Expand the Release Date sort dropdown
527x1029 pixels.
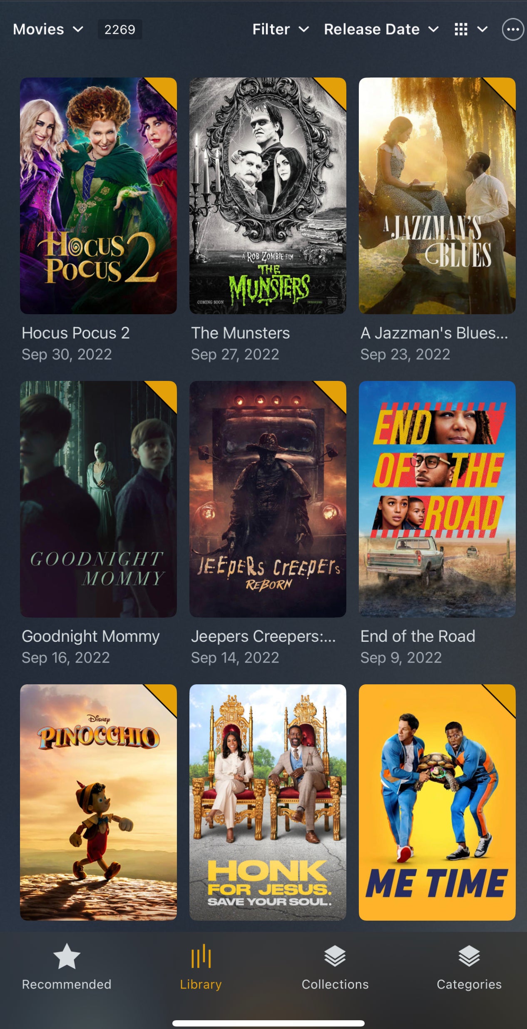[x=381, y=30]
